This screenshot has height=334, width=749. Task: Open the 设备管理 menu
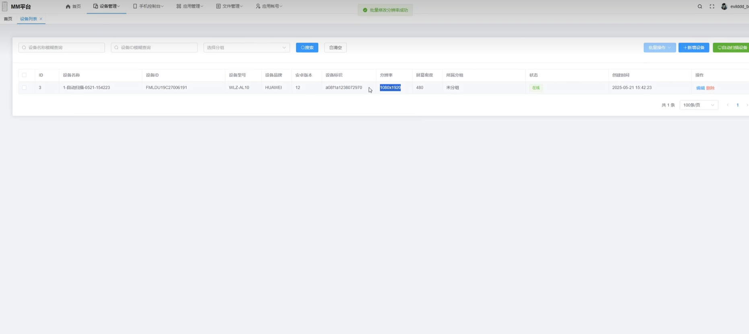click(107, 6)
